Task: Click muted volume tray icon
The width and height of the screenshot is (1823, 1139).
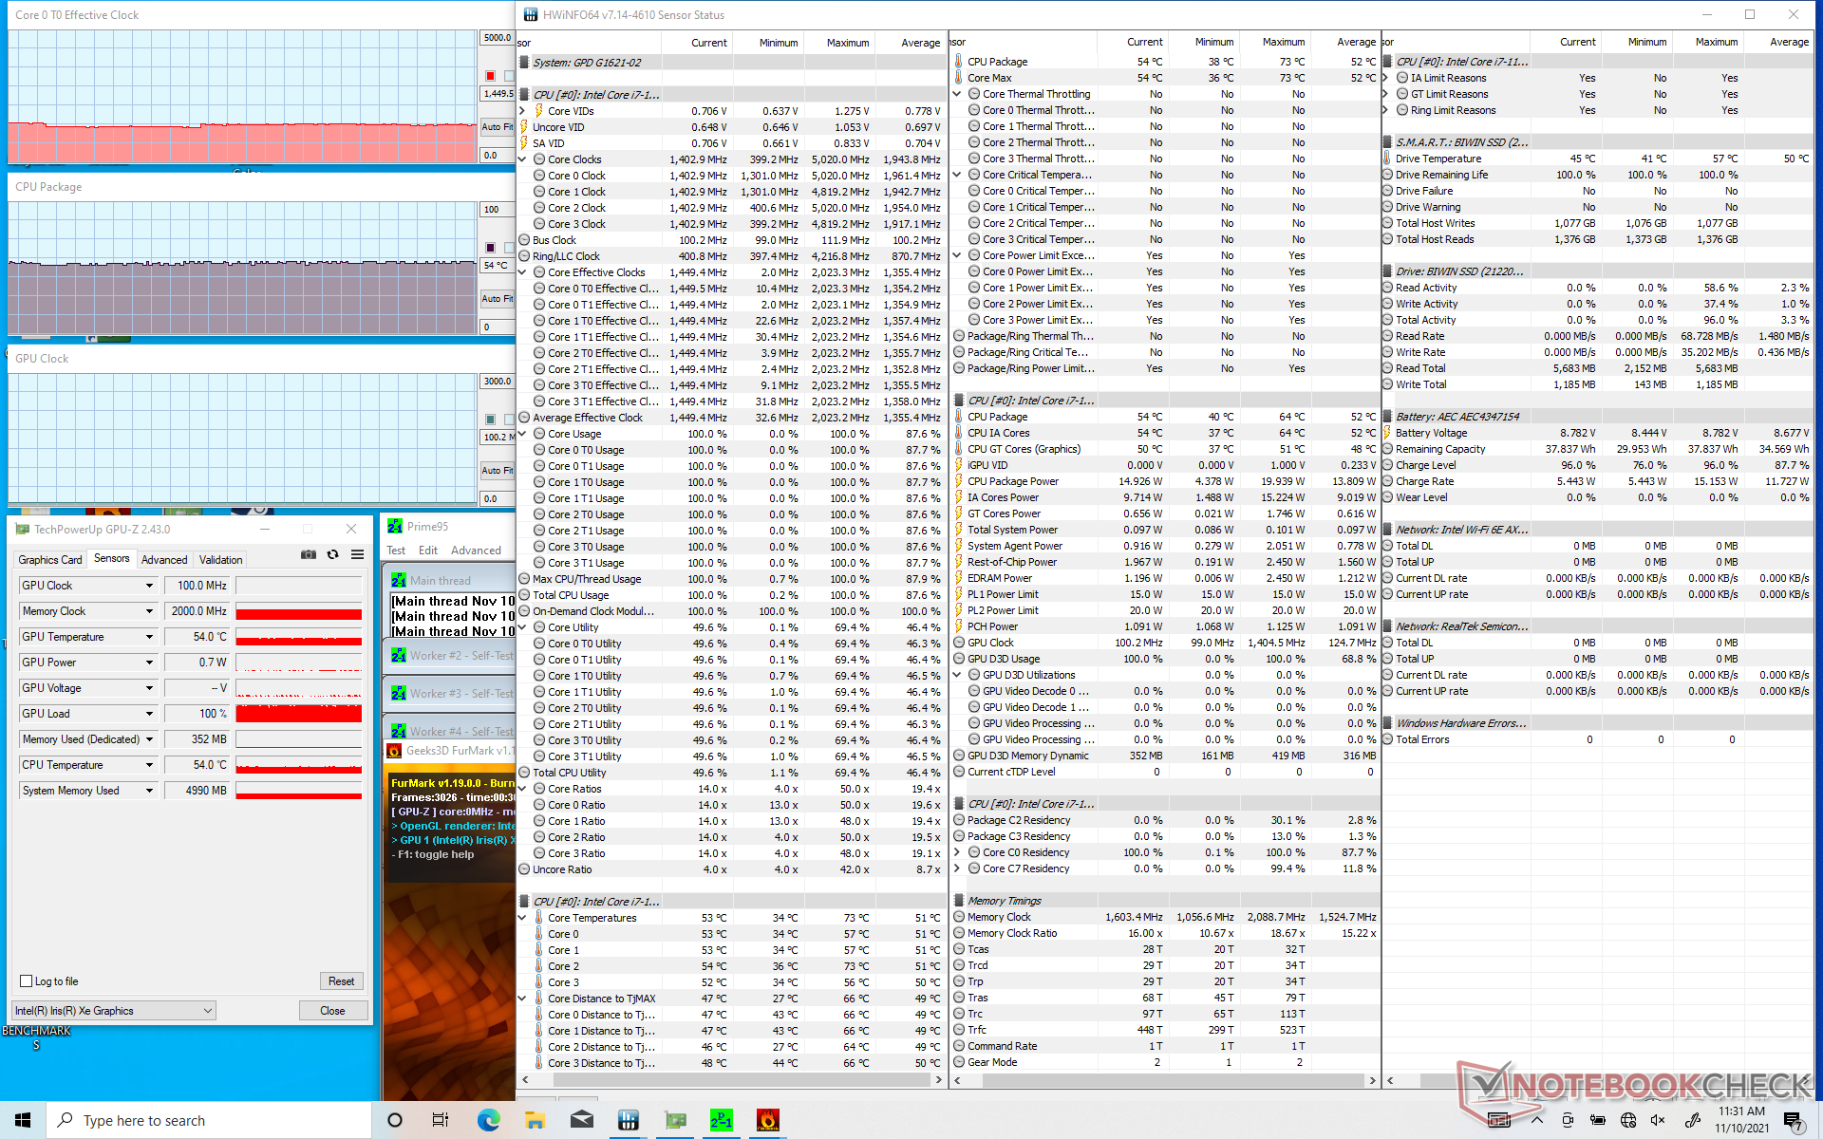Action: point(1658,1120)
